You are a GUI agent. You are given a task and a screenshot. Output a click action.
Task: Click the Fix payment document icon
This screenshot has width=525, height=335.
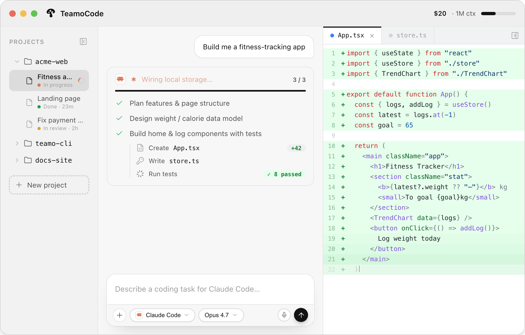pos(29,124)
